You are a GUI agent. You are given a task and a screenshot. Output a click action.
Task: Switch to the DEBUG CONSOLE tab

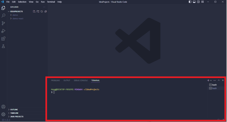click(x=81, y=81)
